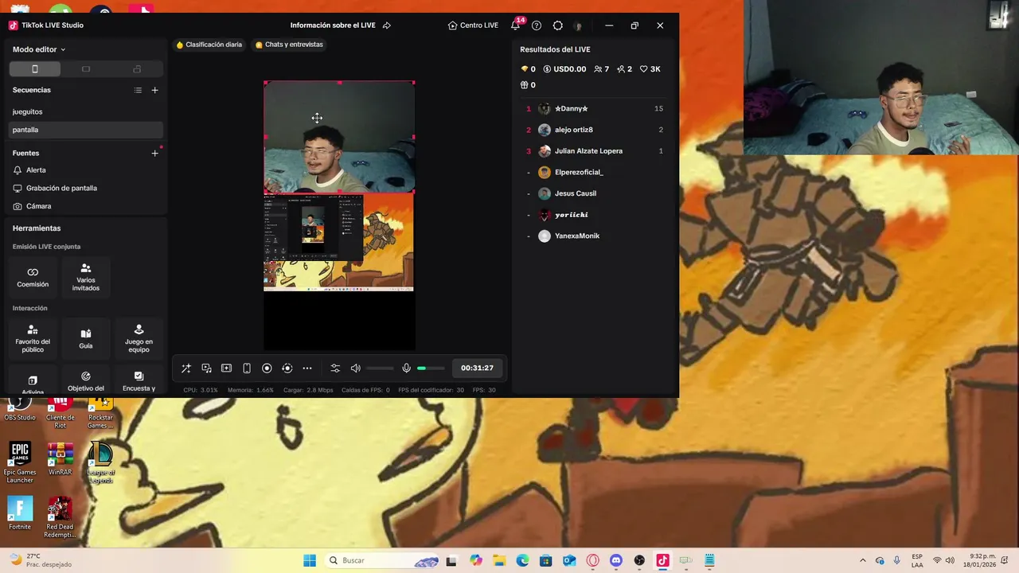
Task: Click the Windows Start button
Action: click(310, 560)
